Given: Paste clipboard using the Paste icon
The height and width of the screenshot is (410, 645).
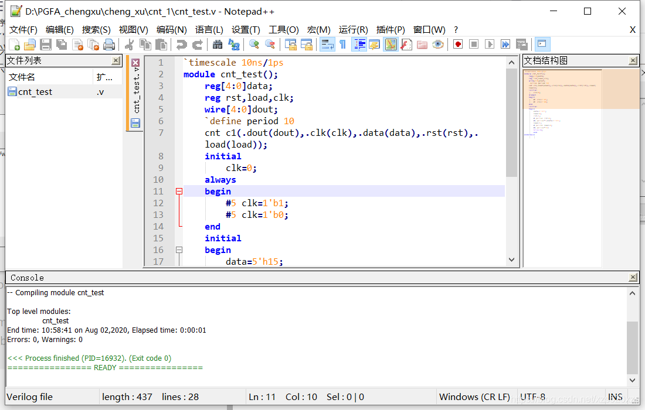Looking at the screenshot, I should (x=161, y=45).
